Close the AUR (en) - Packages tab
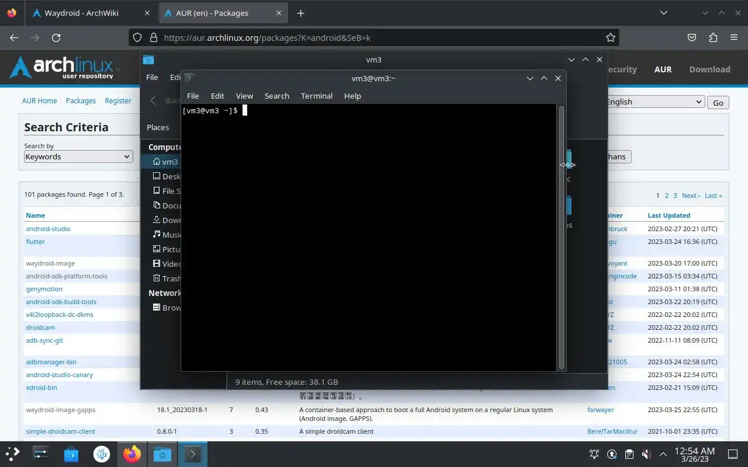The width and height of the screenshot is (748, 467). 279,13
